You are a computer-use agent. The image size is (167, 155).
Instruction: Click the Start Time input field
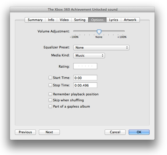coord(85,78)
